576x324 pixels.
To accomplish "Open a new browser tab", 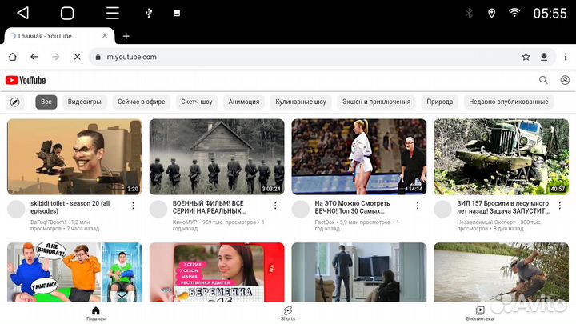I will pos(126,36).
